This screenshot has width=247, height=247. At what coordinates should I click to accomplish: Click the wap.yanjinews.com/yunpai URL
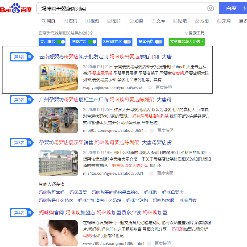[114, 88]
